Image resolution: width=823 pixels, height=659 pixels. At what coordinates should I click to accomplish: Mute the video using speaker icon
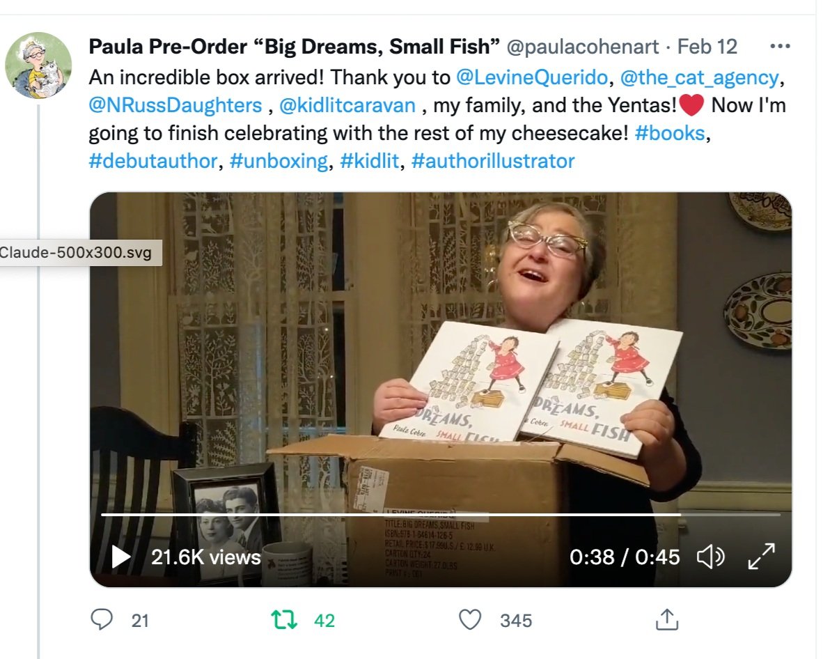[x=711, y=557]
